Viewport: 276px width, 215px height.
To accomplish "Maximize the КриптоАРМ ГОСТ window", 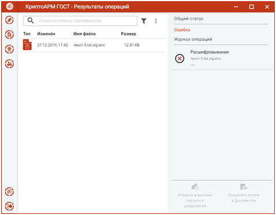I will tap(252, 7).
